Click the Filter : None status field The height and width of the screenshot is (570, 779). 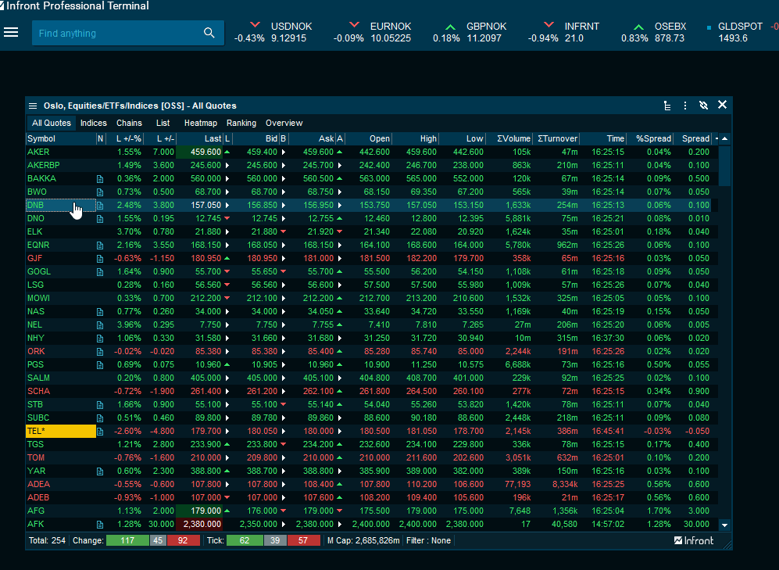(428, 540)
